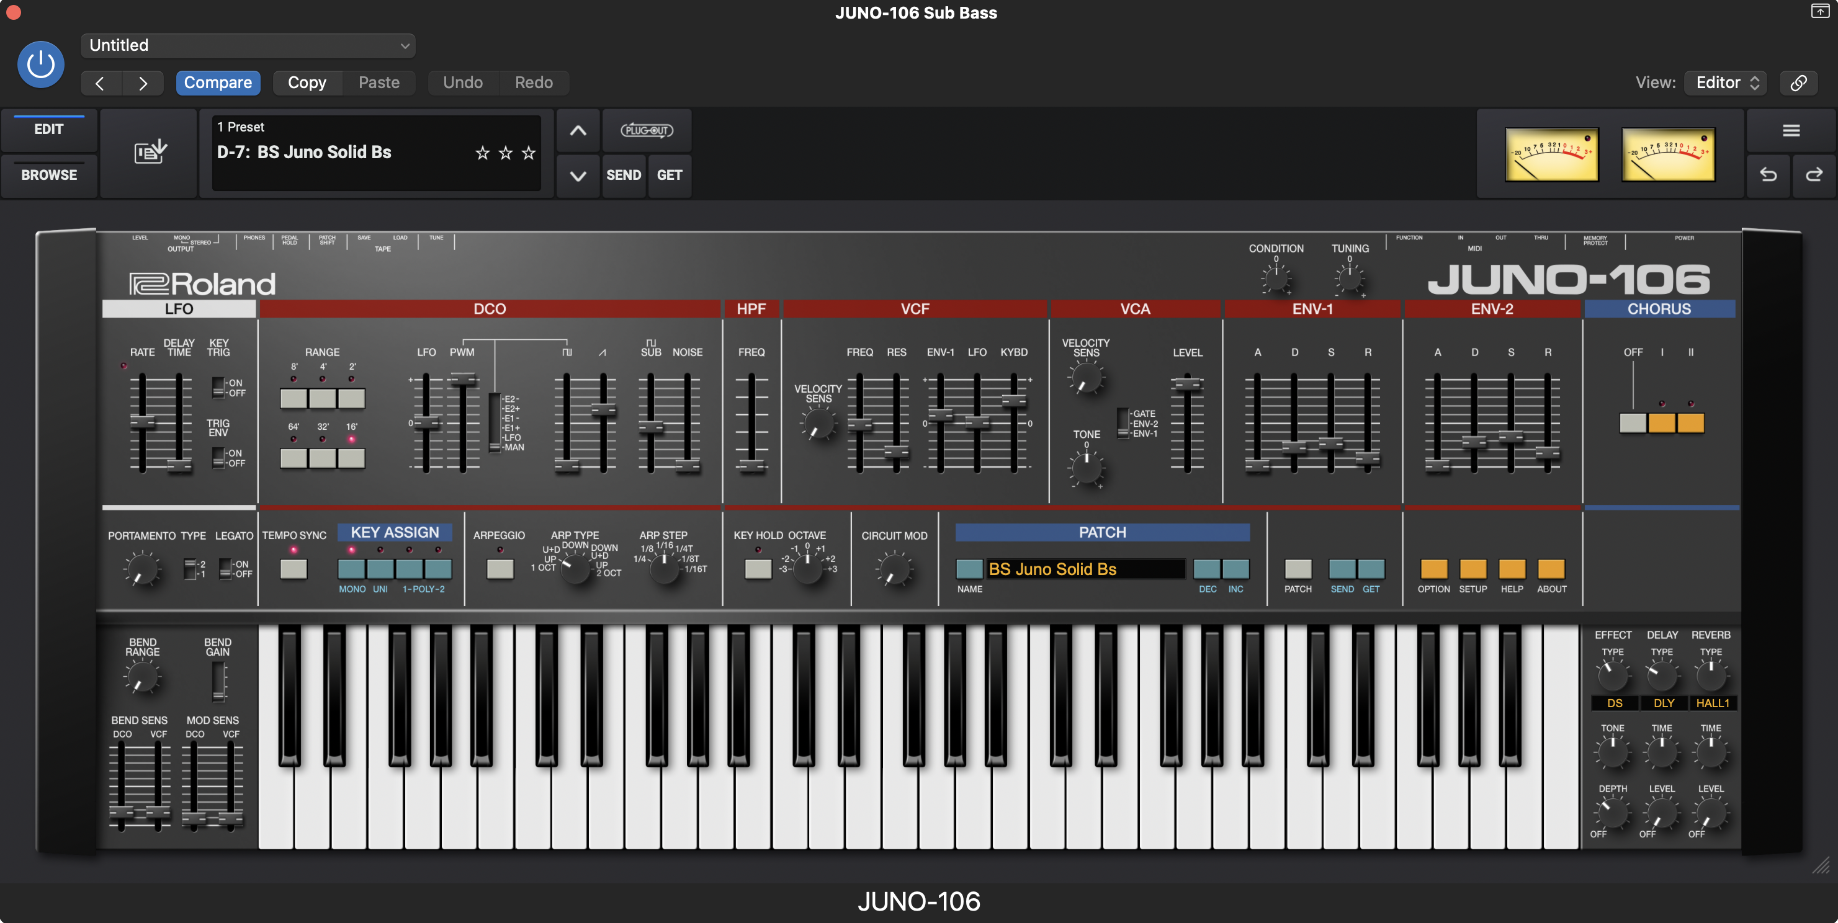The image size is (1838, 923).
Task: Click the ARP STEP selector knob
Action: pos(665,568)
